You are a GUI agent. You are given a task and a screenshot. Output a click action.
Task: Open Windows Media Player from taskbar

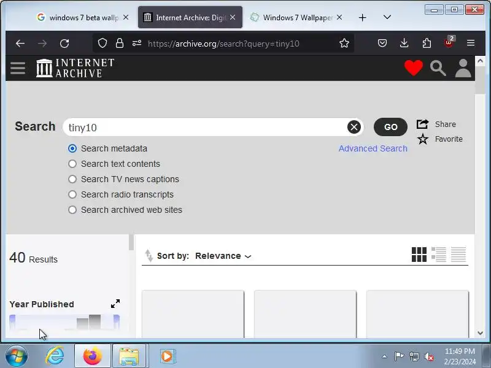[168, 356]
